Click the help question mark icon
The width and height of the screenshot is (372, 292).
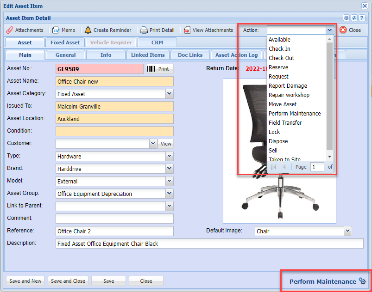point(362,18)
